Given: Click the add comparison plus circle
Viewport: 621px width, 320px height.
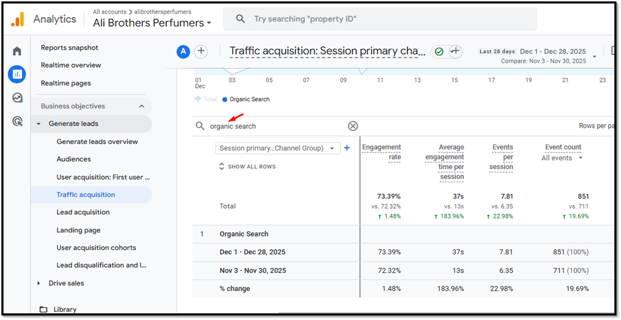Looking at the screenshot, I should coord(201,51).
